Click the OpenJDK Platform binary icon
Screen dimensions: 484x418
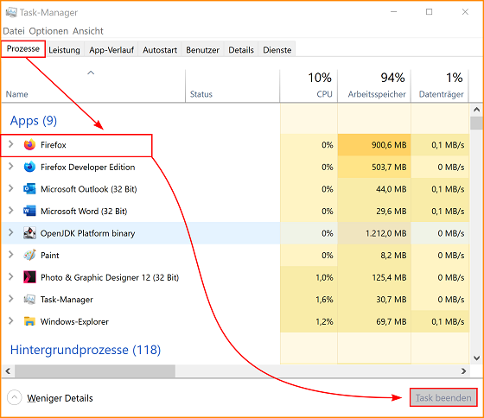29,233
